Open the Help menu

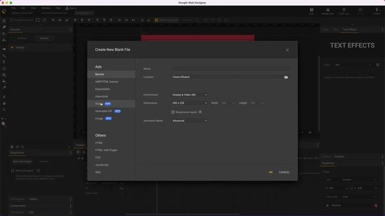[x=58, y=8]
